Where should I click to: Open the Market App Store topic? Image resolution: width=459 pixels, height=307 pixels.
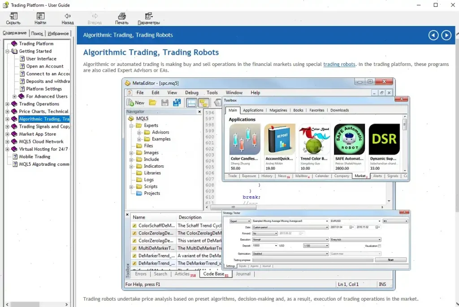[x=38, y=134]
